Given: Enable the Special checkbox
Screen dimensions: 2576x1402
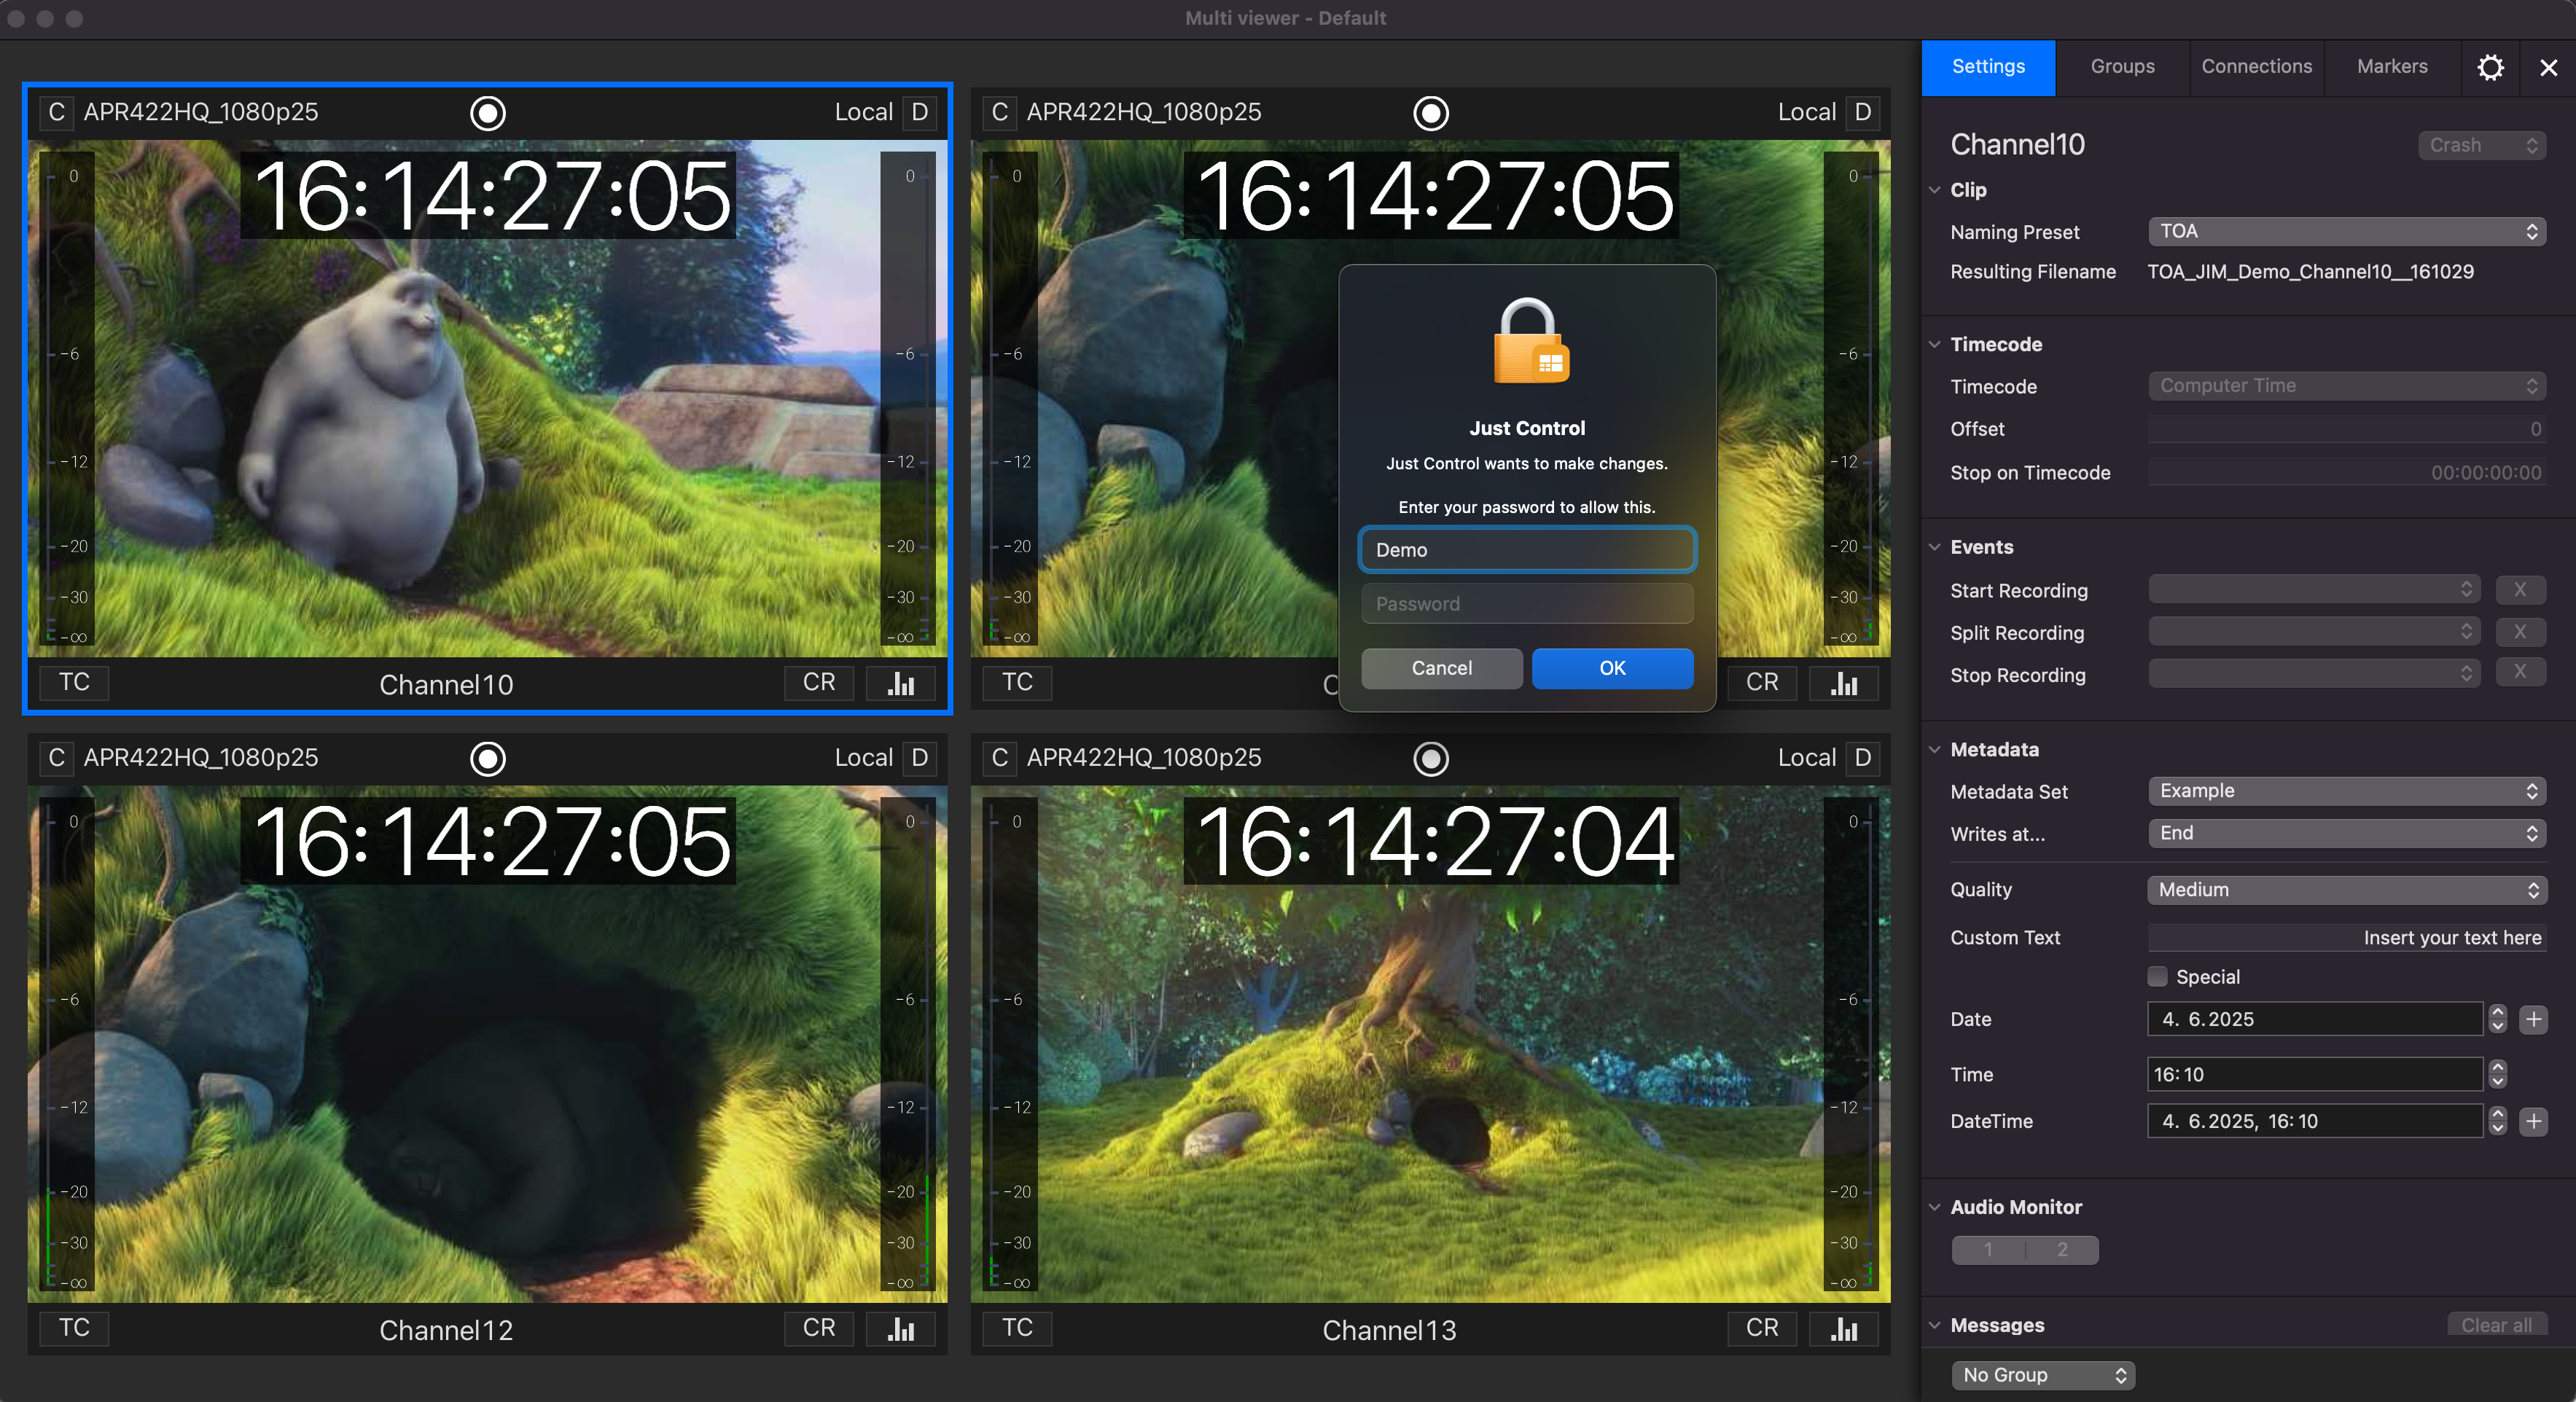Looking at the screenshot, I should [x=2157, y=977].
